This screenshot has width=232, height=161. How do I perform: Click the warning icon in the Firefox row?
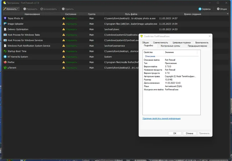64,62
